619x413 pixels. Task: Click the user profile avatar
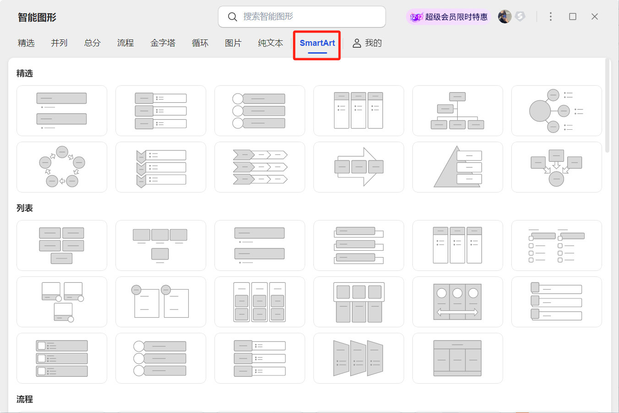(504, 17)
